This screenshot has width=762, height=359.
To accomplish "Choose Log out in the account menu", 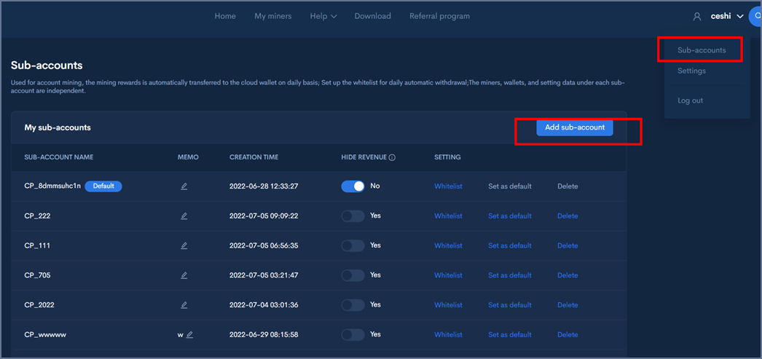I will click(690, 100).
